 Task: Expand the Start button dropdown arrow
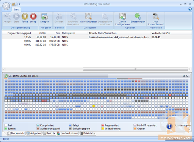click(x=16, y=24)
